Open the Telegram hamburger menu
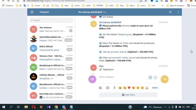The height and width of the screenshot is (110, 196). [x=32, y=12]
